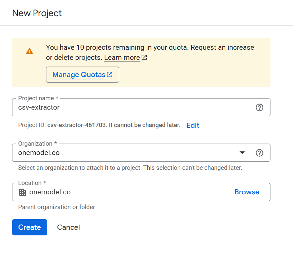Open help icon in Project name field
Image resolution: width=293 pixels, height=268 pixels.
(x=259, y=108)
